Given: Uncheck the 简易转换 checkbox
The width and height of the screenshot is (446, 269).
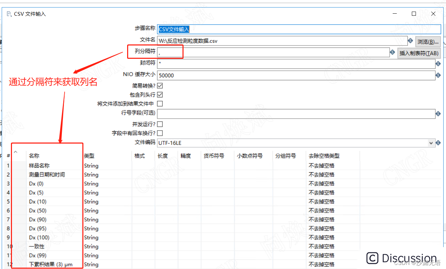Looking at the screenshot, I should pyautogui.click(x=160, y=86).
